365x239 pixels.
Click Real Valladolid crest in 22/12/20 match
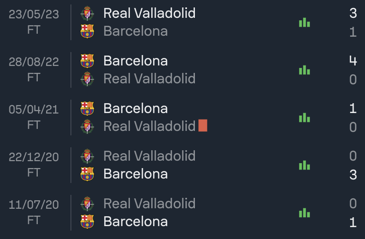point(87,156)
